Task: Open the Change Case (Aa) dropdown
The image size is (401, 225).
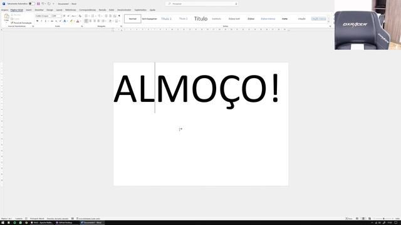Action: pyautogui.click(x=74, y=16)
